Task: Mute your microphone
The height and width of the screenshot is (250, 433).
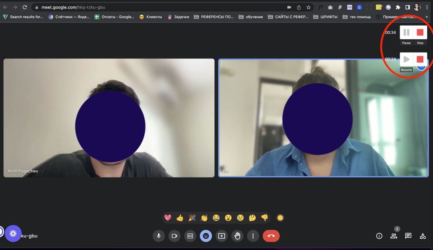Action: [158, 236]
